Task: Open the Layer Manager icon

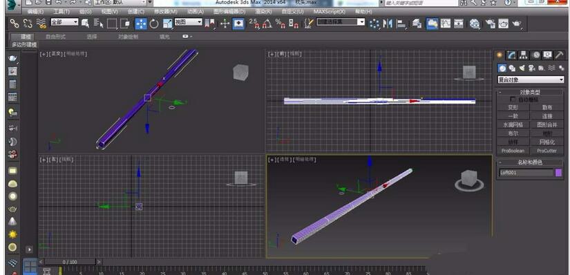Action: 417,24
